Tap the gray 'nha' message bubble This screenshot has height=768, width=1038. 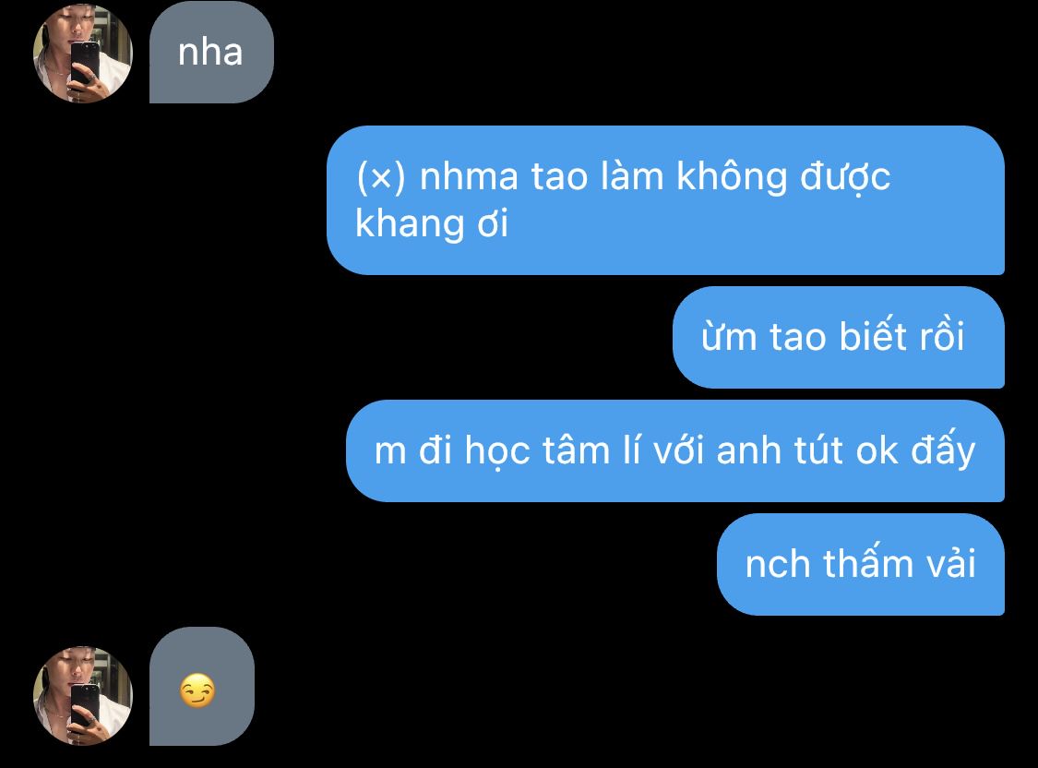[211, 53]
